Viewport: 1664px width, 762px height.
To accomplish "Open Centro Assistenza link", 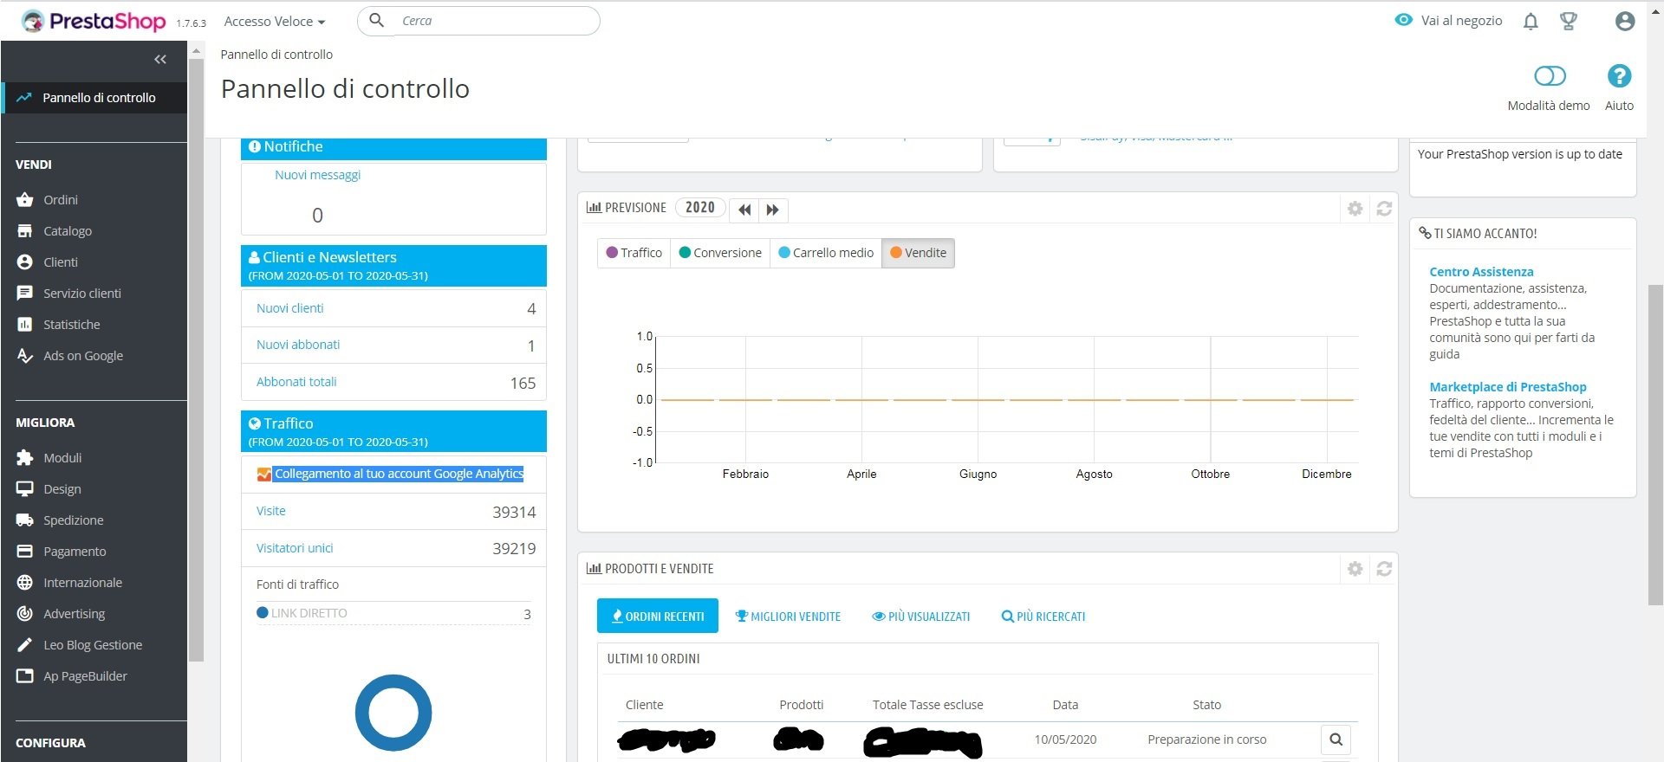I will [x=1481, y=272].
